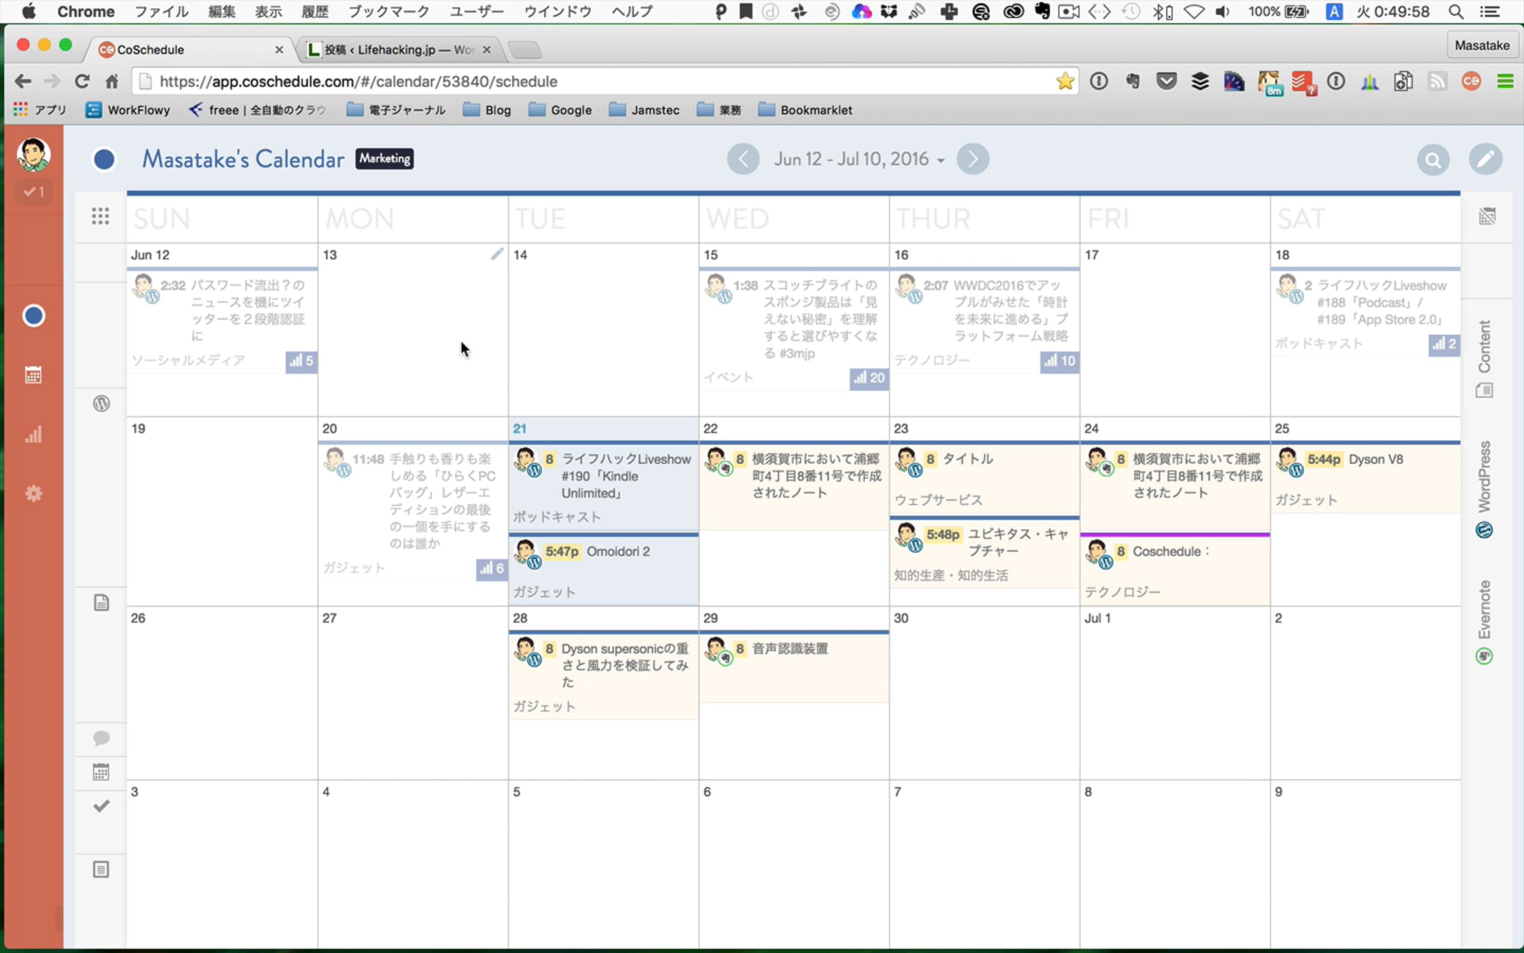
Task: Open the Evernote side tab
Action: click(x=1485, y=623)
